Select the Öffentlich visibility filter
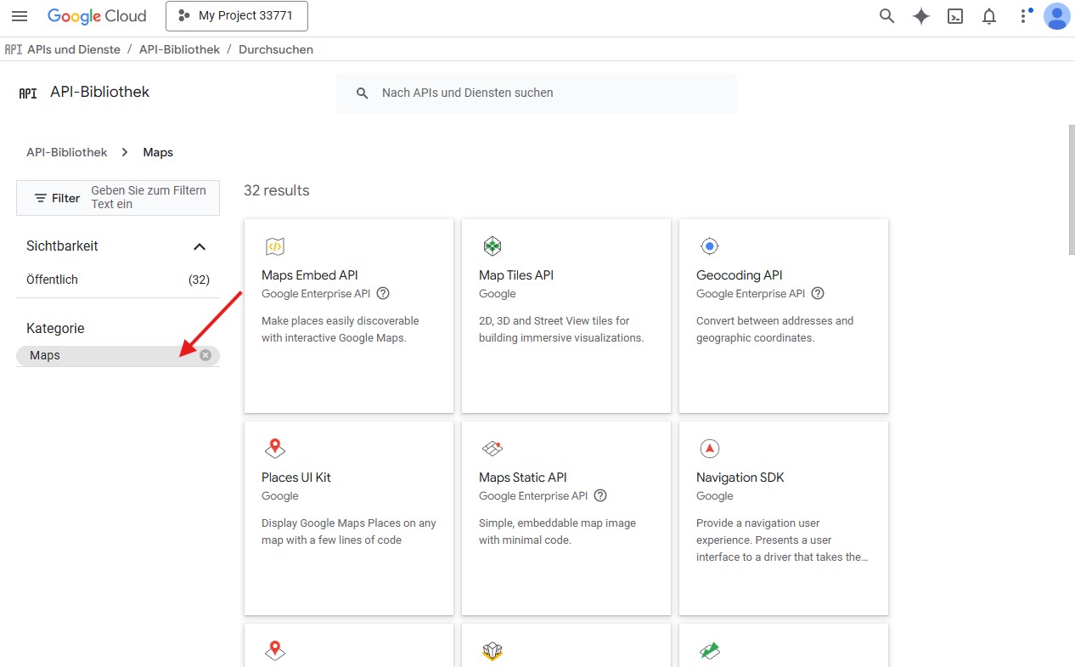1075x667 pixels. (53, 280)
